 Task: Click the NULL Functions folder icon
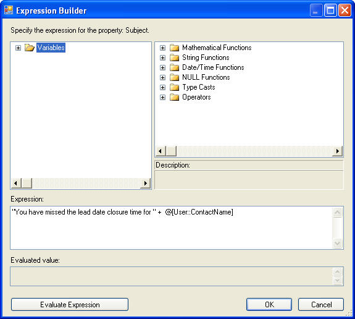coord(174,77)
